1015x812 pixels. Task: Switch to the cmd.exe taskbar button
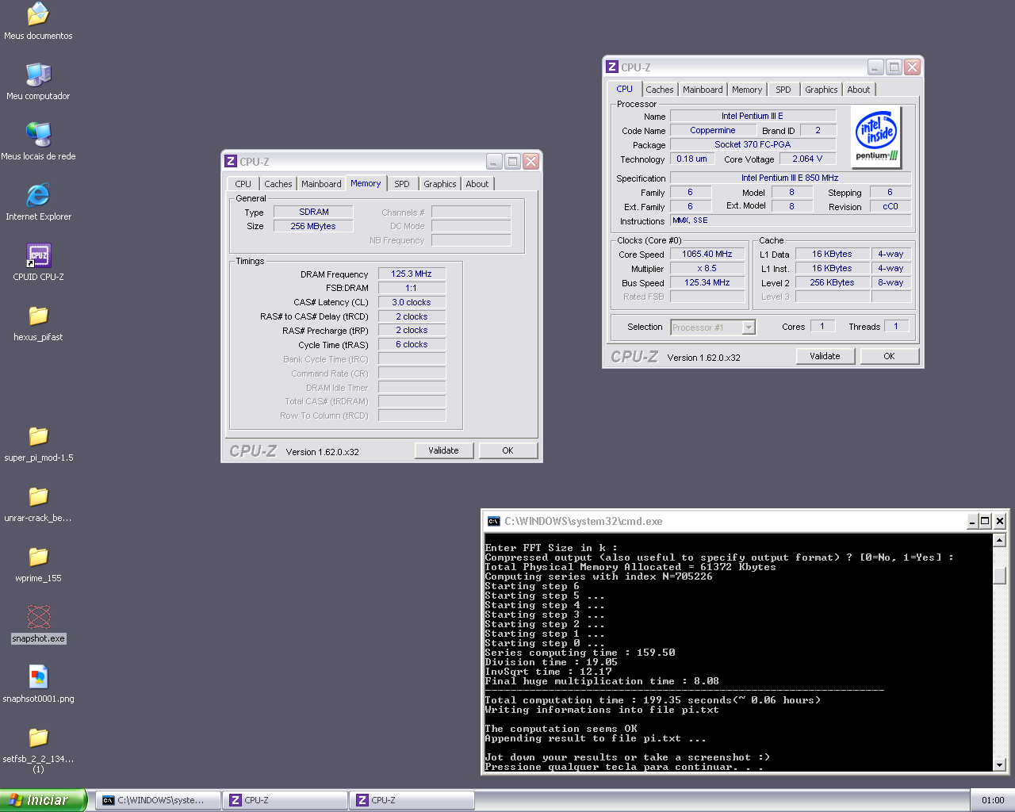[158, 800]
